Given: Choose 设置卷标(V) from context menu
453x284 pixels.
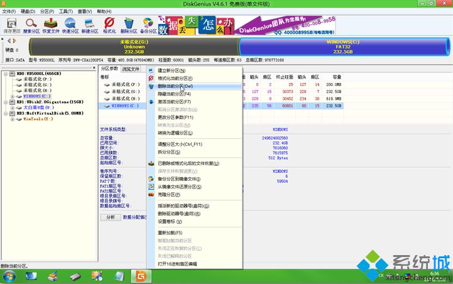Looking at the screenshot, I should pyautogui.click(x=194, y=221).
